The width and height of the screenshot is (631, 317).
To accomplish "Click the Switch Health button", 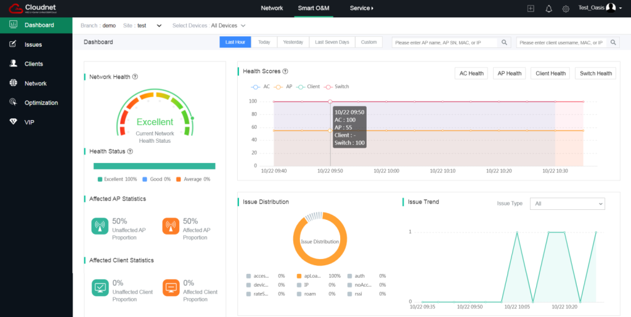I will click(x=595, y=73).
